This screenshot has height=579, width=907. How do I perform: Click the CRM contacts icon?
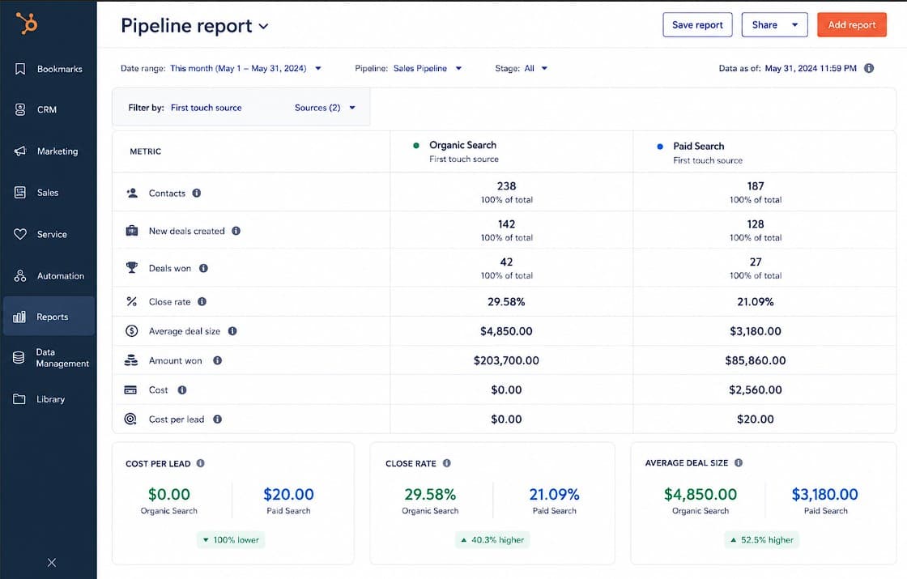tap(20, 109)
